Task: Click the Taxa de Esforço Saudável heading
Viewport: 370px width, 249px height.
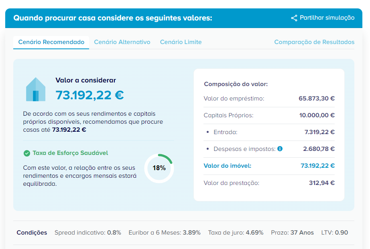Action: tap(70, 153)
